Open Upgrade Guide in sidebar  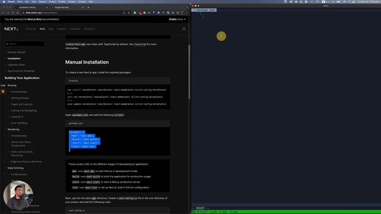16,65
